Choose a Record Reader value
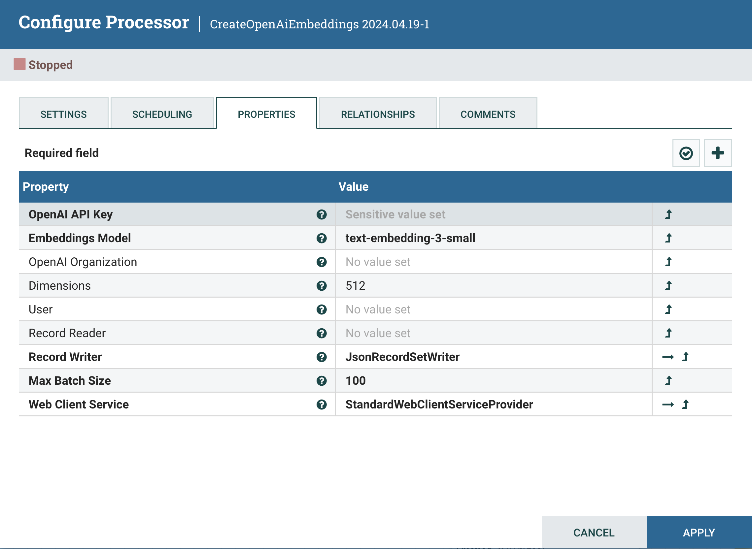This screenshot has width=752, height=549. [493, 333]
